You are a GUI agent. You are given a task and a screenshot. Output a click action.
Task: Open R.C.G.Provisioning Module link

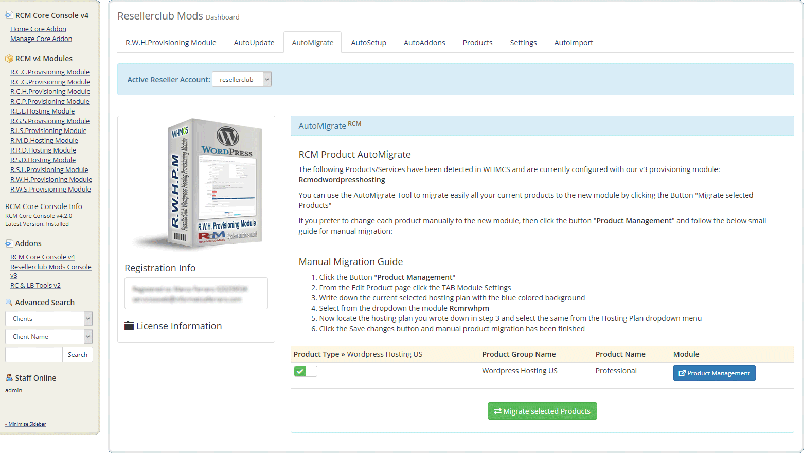pyautogui.click(x=50, y=82)
